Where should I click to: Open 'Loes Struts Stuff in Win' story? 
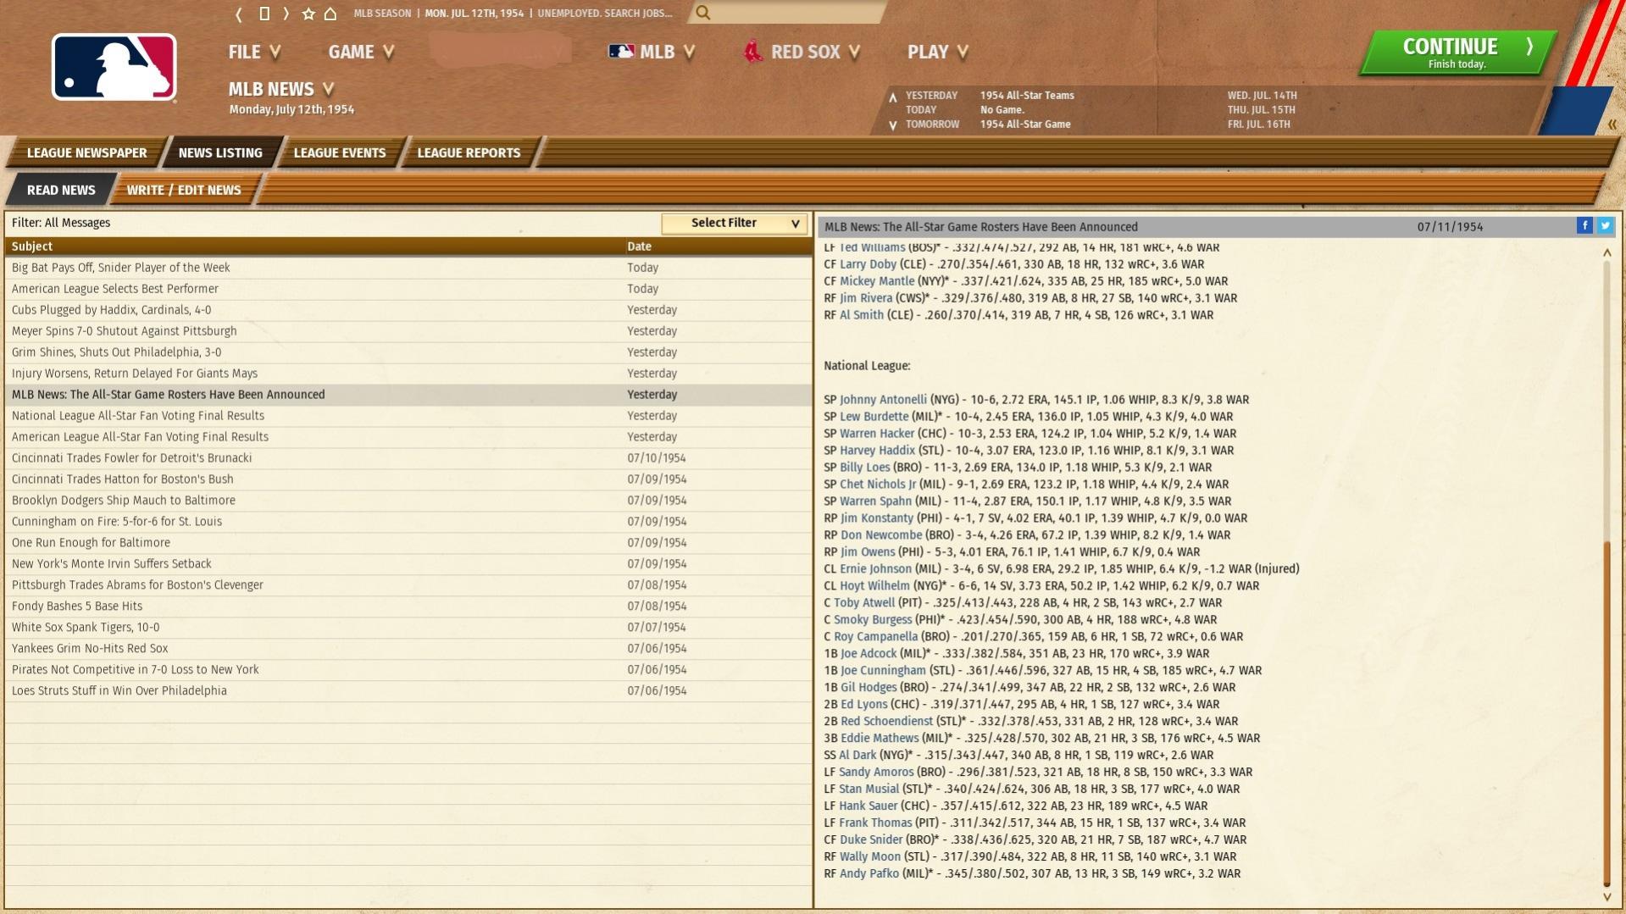coord(408,691)
